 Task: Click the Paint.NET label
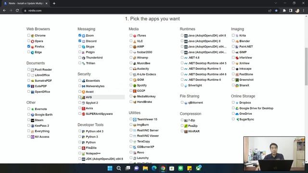pos(246,47)
